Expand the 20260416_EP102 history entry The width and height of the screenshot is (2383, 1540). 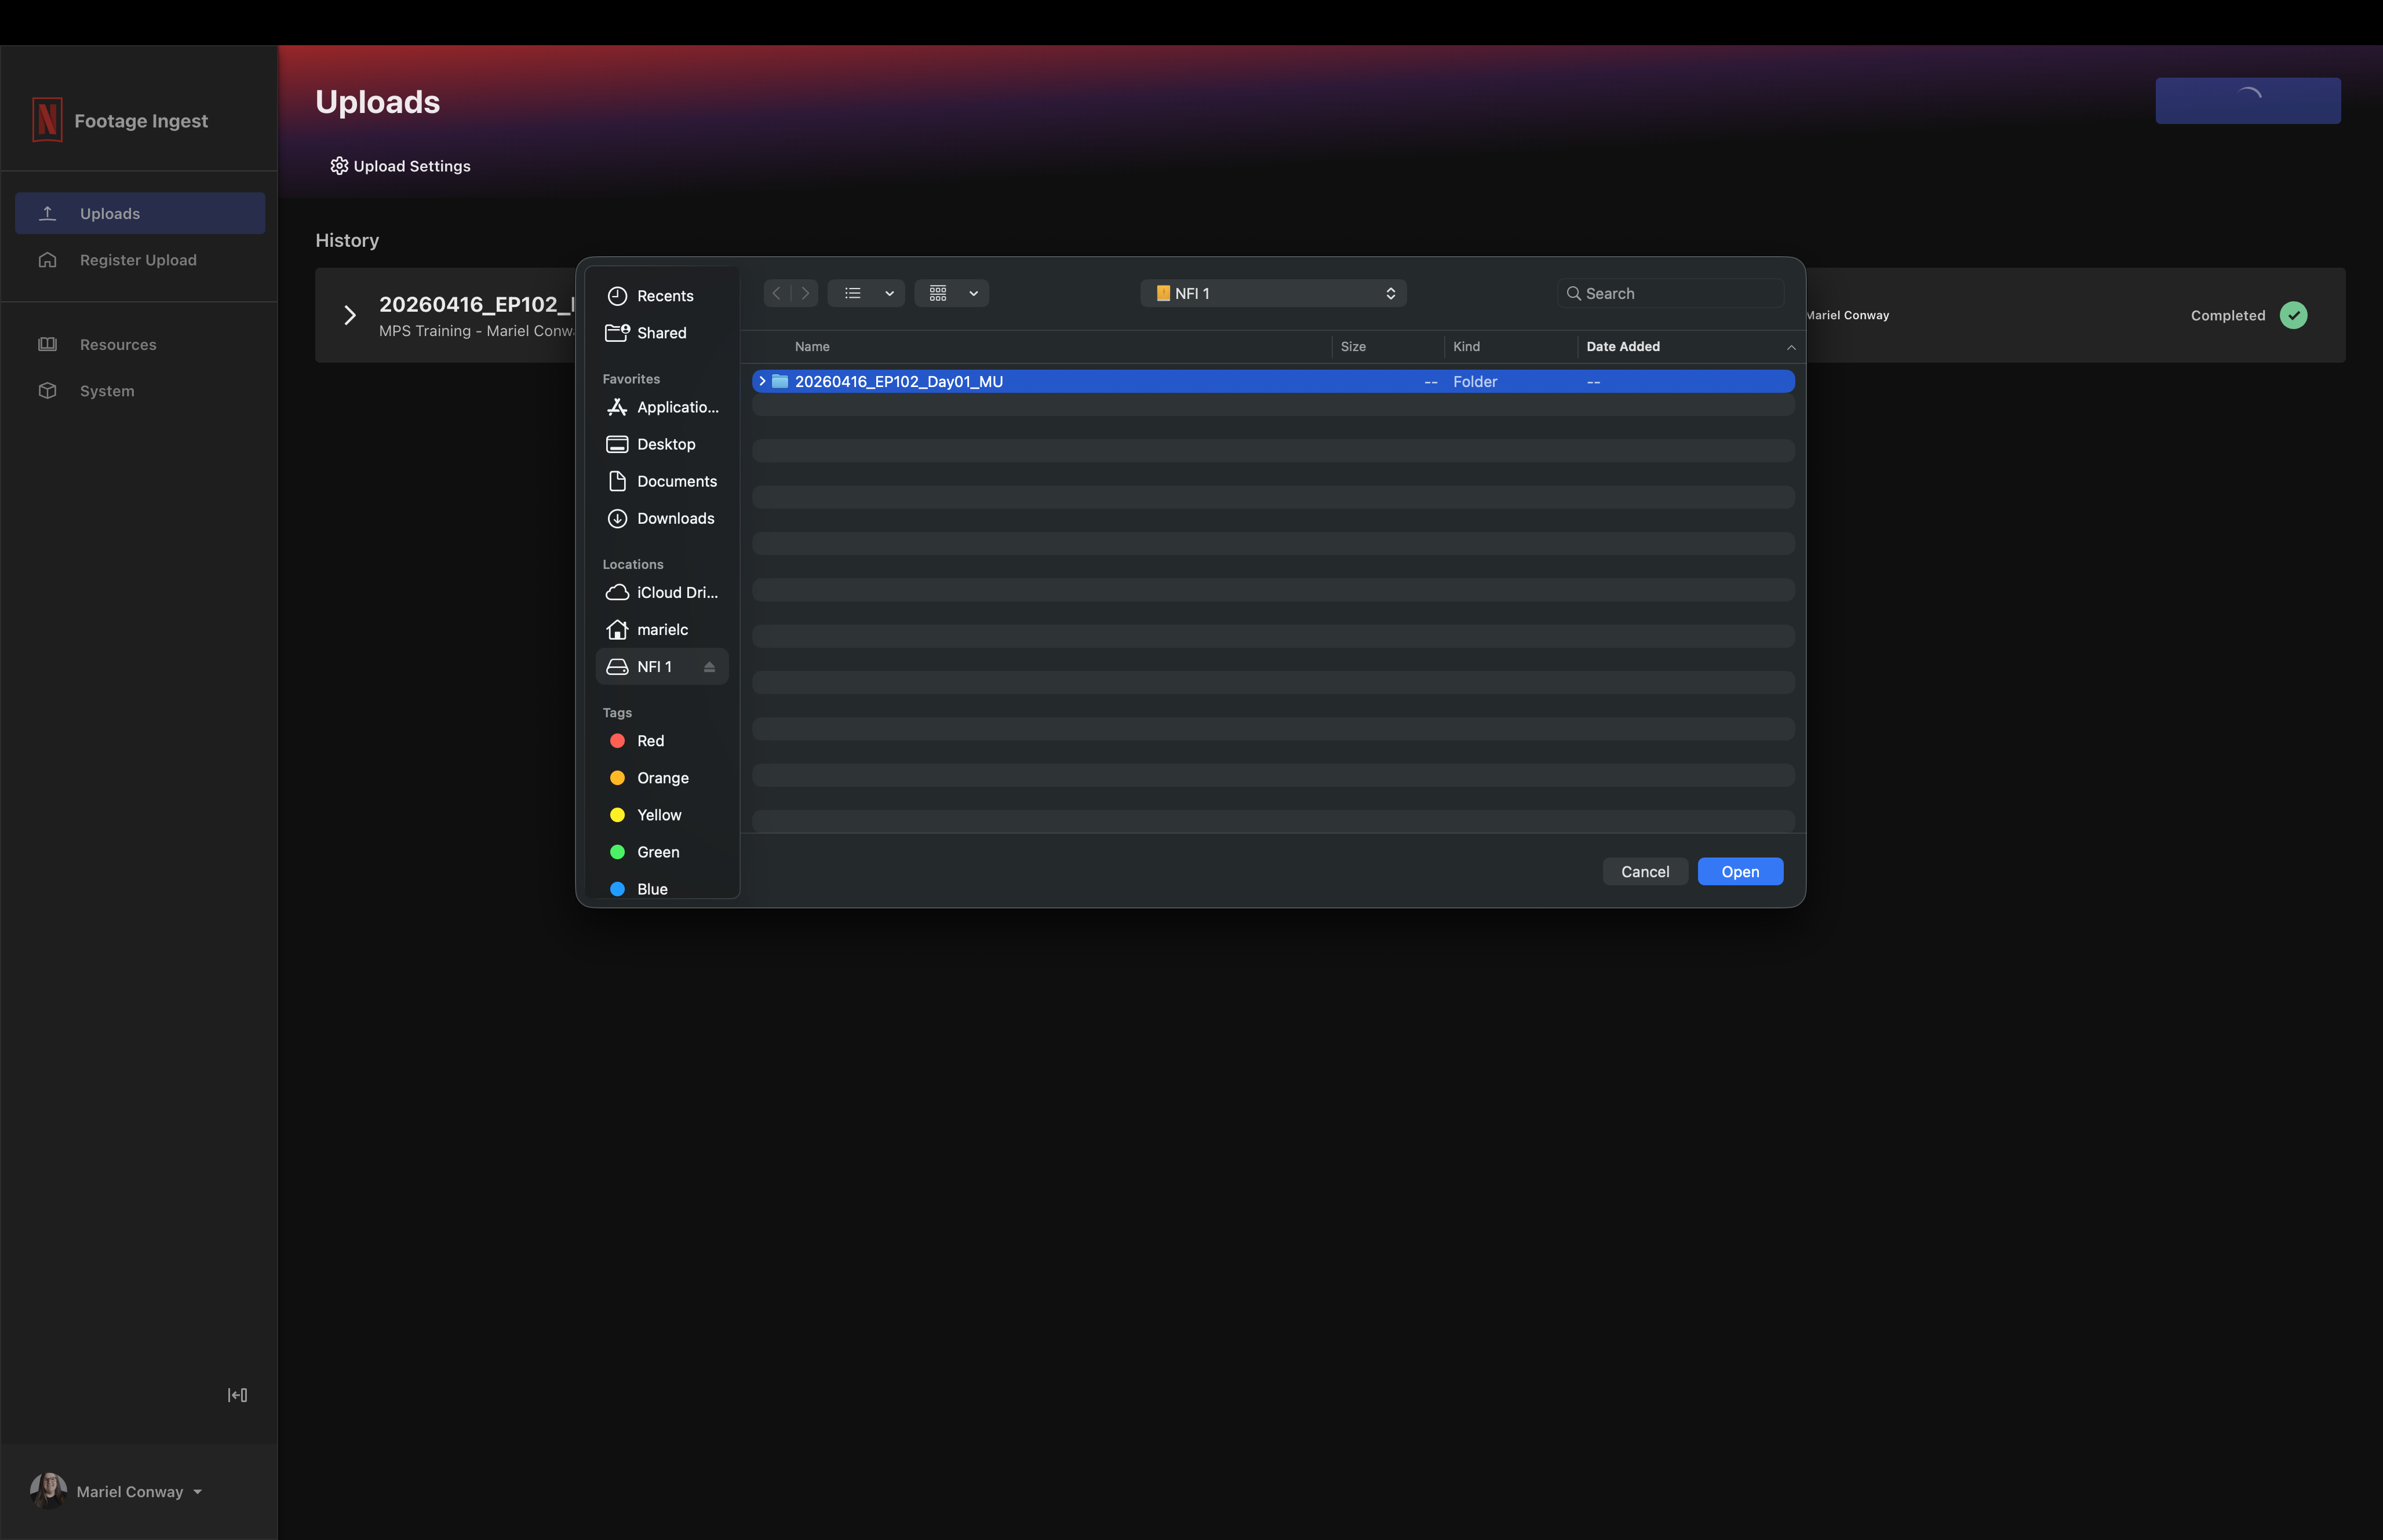tap(350, 315)
